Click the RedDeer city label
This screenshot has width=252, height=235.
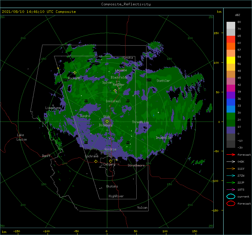[x=119, y=85]
